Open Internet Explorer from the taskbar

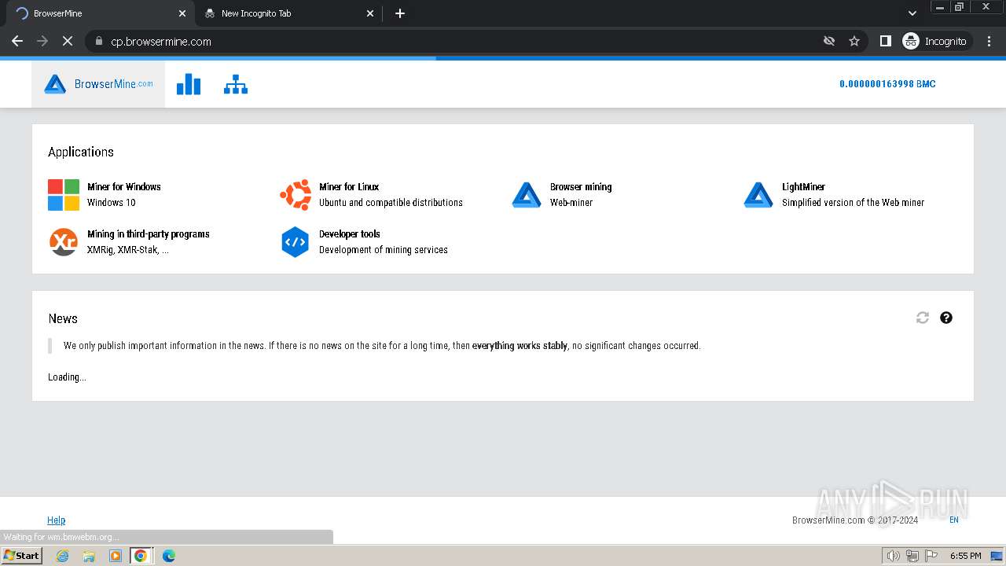click(62, 556)
